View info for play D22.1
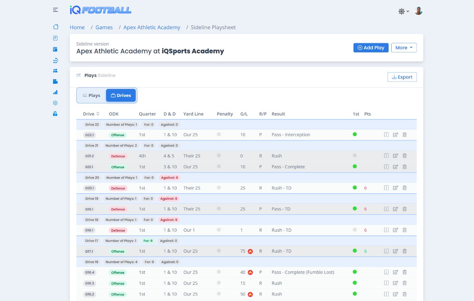The image size is (474, 301). 386,135
